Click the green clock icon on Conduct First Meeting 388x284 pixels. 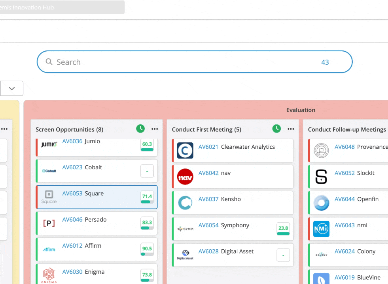click(276, 129)
